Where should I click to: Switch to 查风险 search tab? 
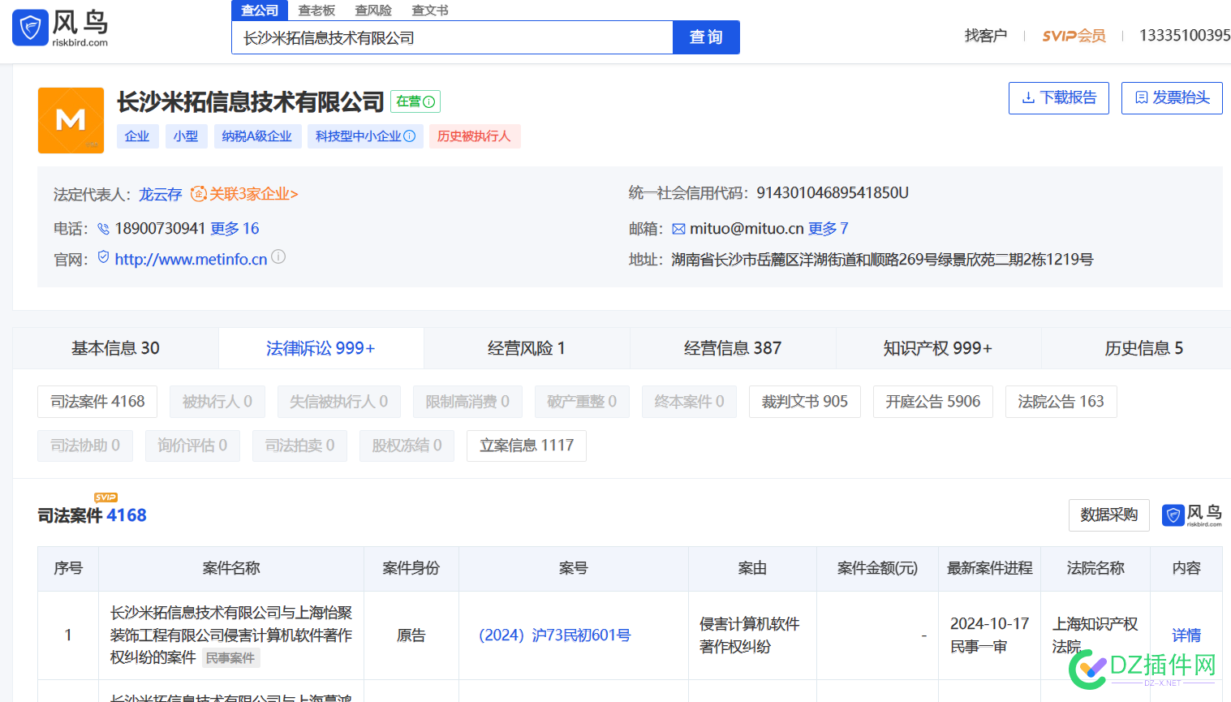(373, 11)
